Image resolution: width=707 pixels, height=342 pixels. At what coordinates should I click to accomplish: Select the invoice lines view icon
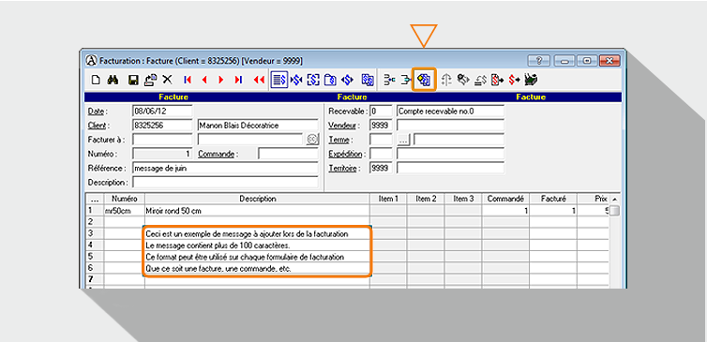pyautogui.click(x=278, y=81)
